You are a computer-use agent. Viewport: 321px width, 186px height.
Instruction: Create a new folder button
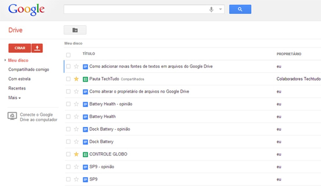tap(75, 30)
